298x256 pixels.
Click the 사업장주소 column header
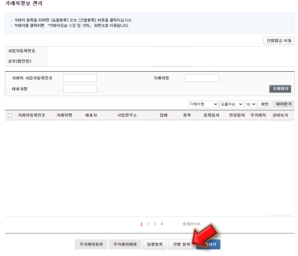tap(127, 115)
